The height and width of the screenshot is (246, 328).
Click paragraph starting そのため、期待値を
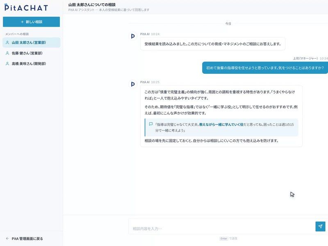click(221, 110)
